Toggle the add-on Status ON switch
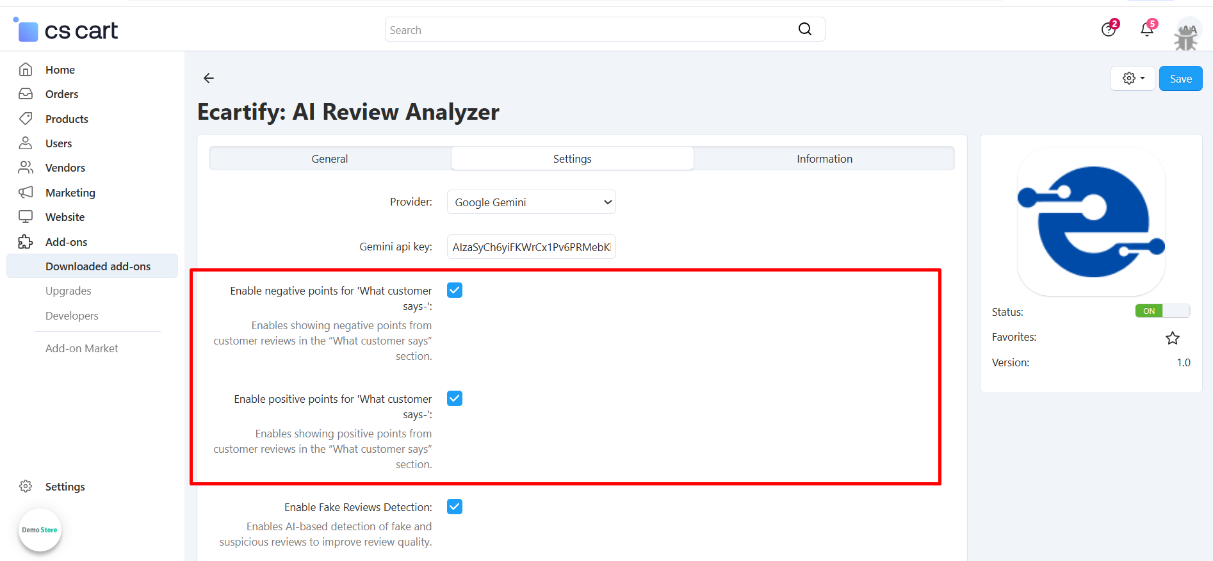Screen dimensions: 1213x561 tap(1162, 311)
